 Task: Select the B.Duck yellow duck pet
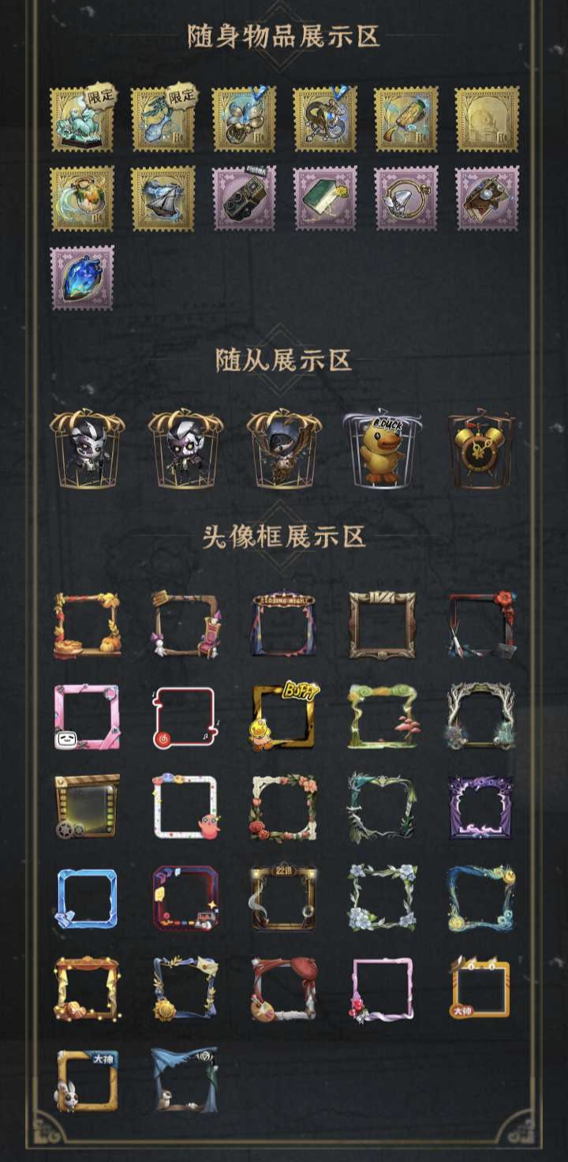pyautogui.click(x=382, y=449)
